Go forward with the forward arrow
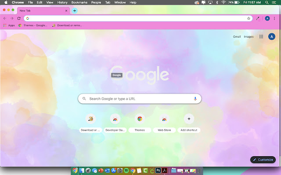This screenshot has height=175, width=281. pyautogui.click(x=12, y=18)
